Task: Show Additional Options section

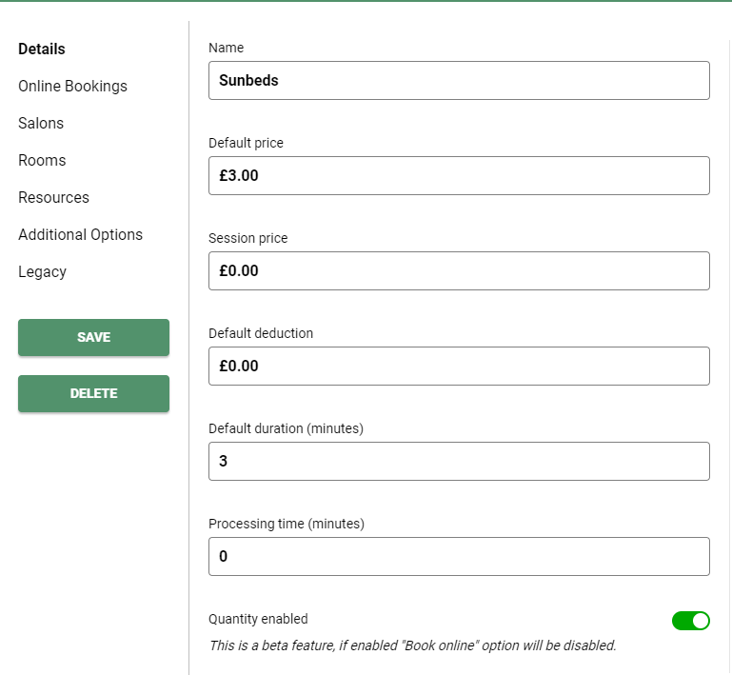Action: 80,234
